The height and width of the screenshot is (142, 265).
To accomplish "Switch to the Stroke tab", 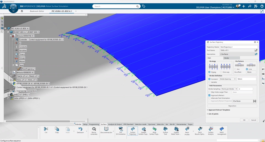I will coord(231,58).
